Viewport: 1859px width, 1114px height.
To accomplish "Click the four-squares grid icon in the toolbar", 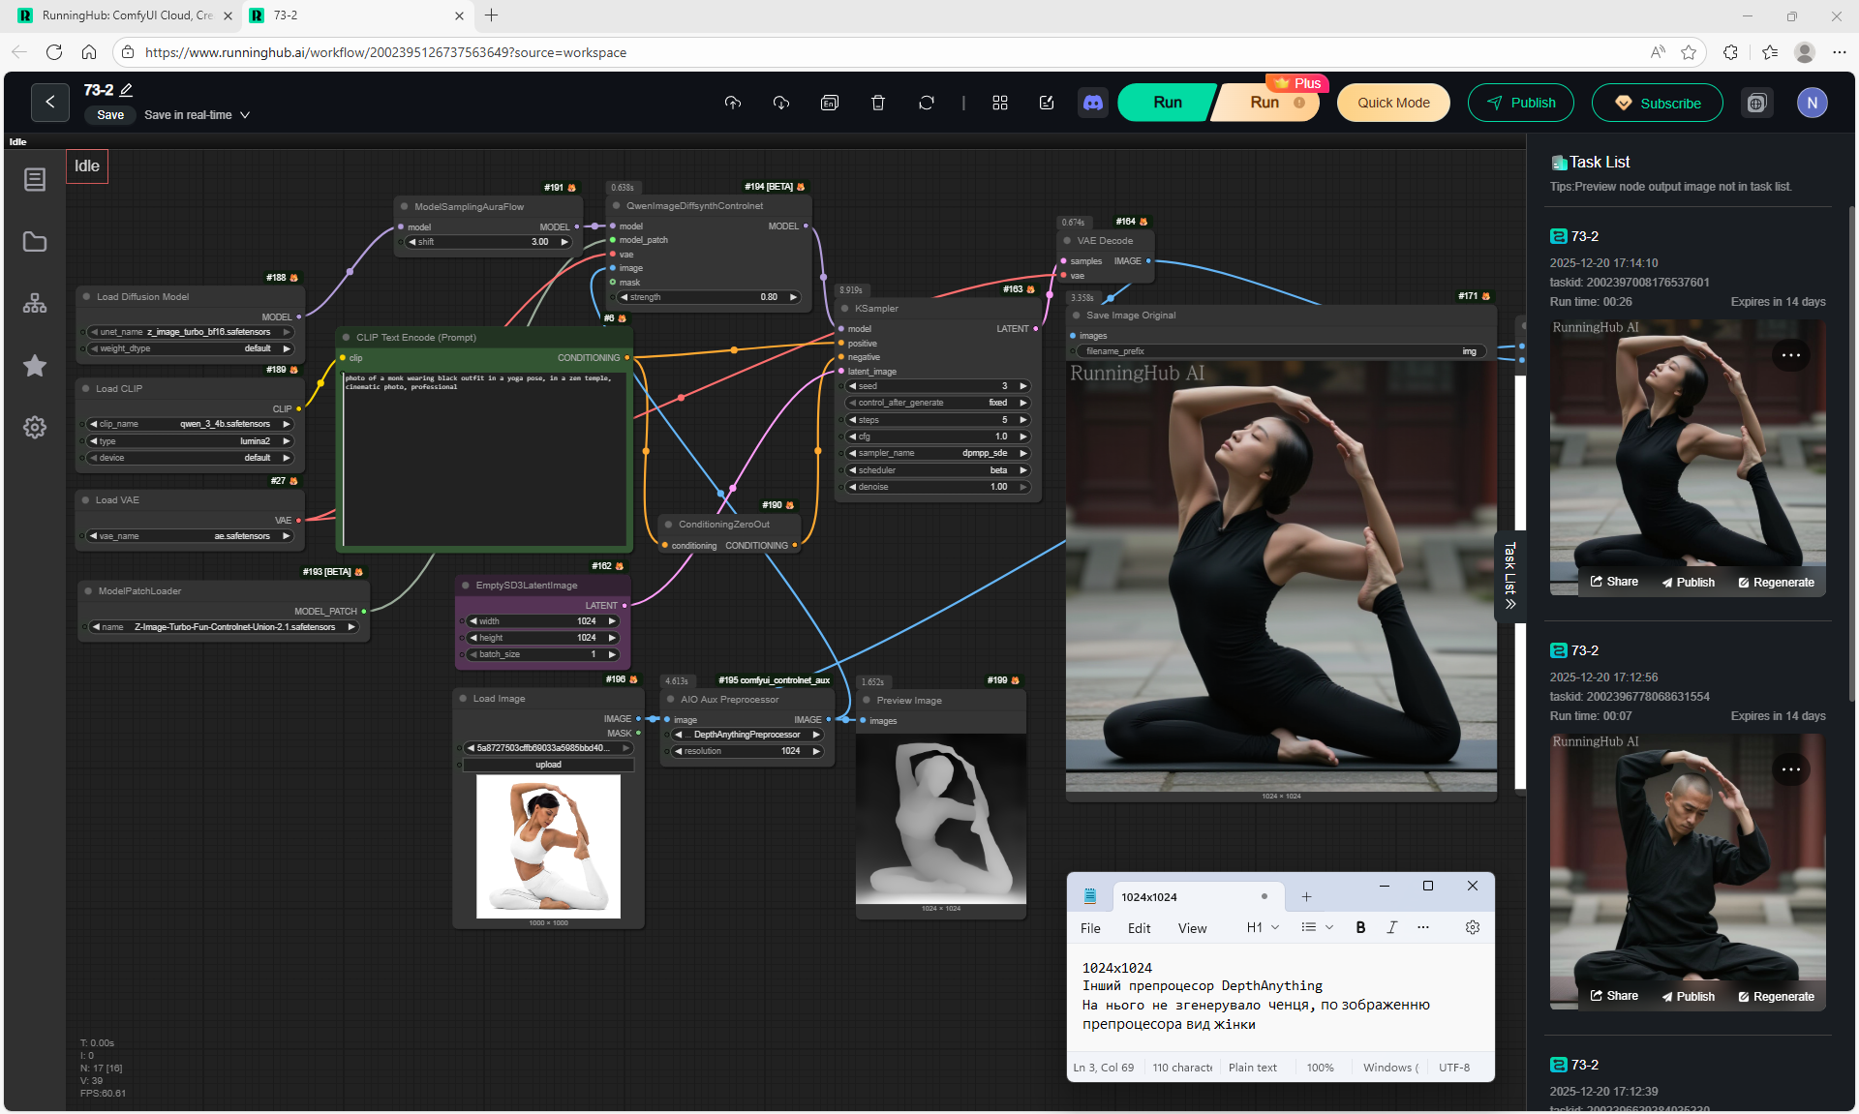I will [x=1000, y=103].
